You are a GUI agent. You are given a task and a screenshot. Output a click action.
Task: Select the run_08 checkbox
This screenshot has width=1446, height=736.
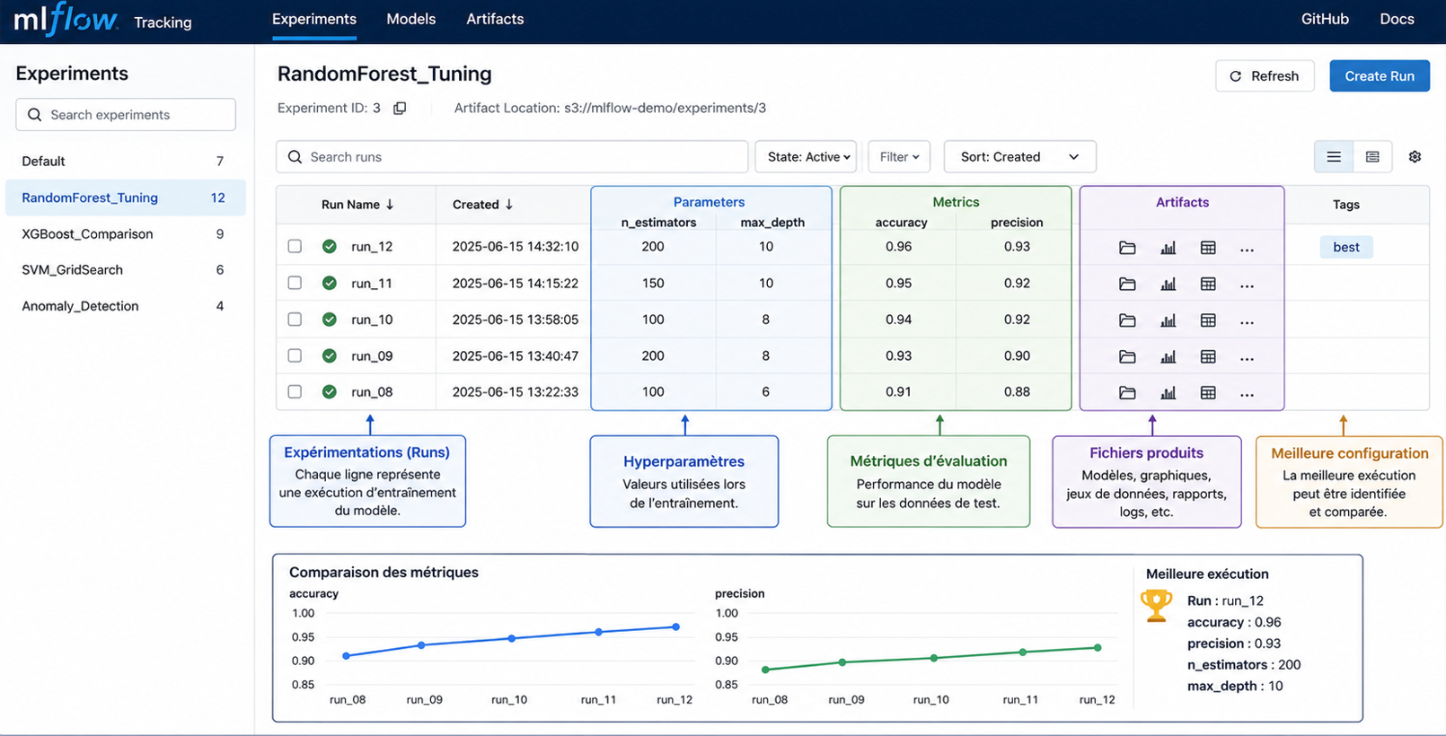(x=295, y=391)
